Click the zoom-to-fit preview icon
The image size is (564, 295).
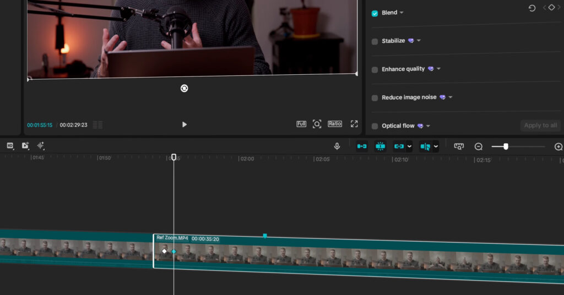point(317,124)
